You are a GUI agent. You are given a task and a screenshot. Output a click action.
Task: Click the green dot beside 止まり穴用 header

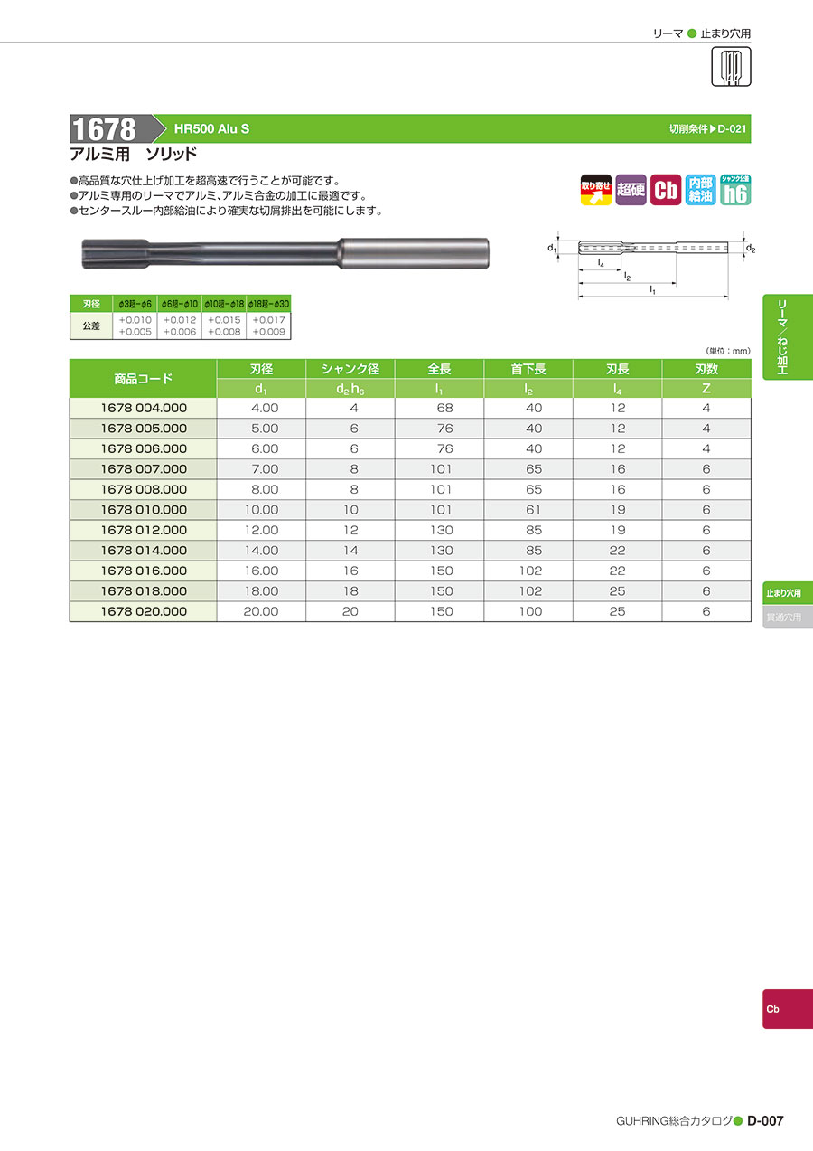coord(692,33)
